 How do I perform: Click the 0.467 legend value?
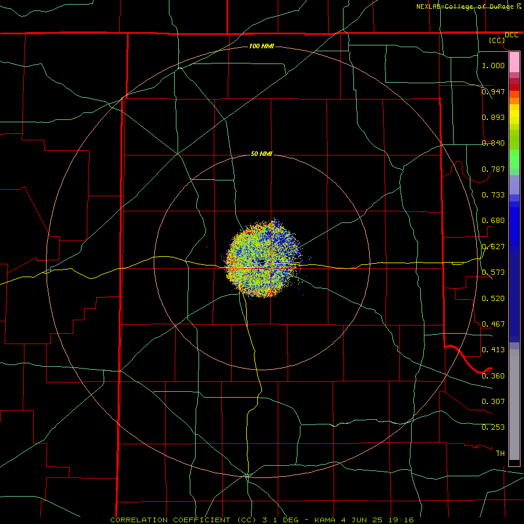click(x=493, y=324)
